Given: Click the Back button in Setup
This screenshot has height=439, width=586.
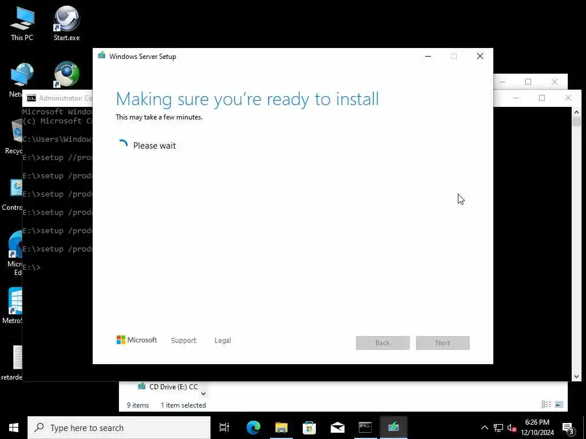Looking at the screenshot, I should tap(383, 343).
